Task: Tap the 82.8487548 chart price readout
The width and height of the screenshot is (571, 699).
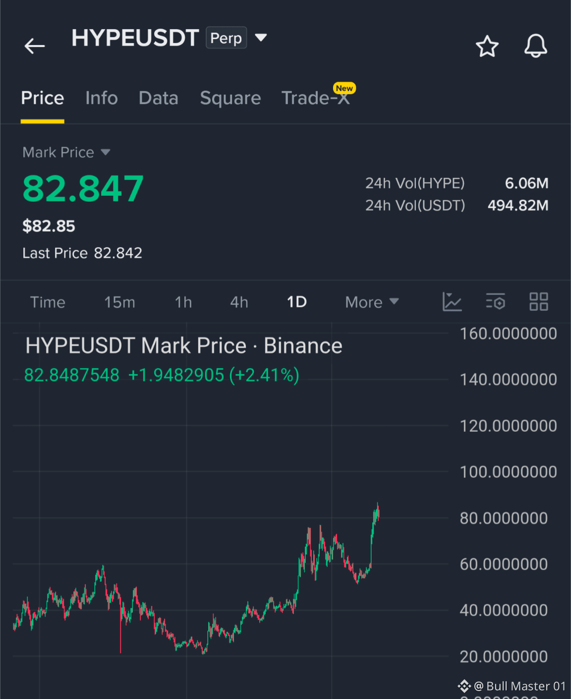Action: (x=72, y=375)
